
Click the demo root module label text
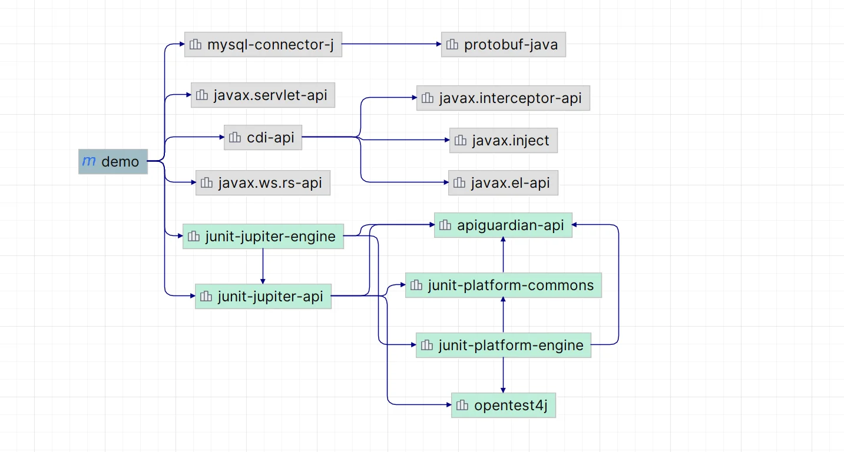click(120, 162)
